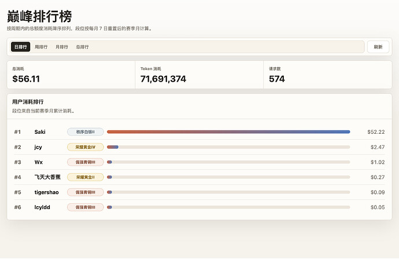Click the 刷新 button
This screenshot has width=399, height=278.
tap(378, 47)
